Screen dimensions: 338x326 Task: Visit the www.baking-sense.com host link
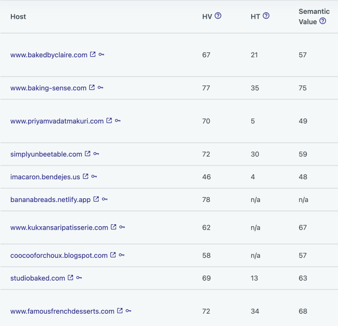pyautogui.click(x=48, y=88)
